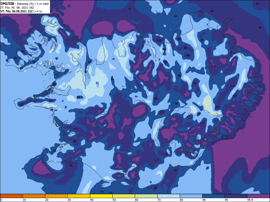Click the dark orange 0–10 legend swatch

tap(11, 196)
